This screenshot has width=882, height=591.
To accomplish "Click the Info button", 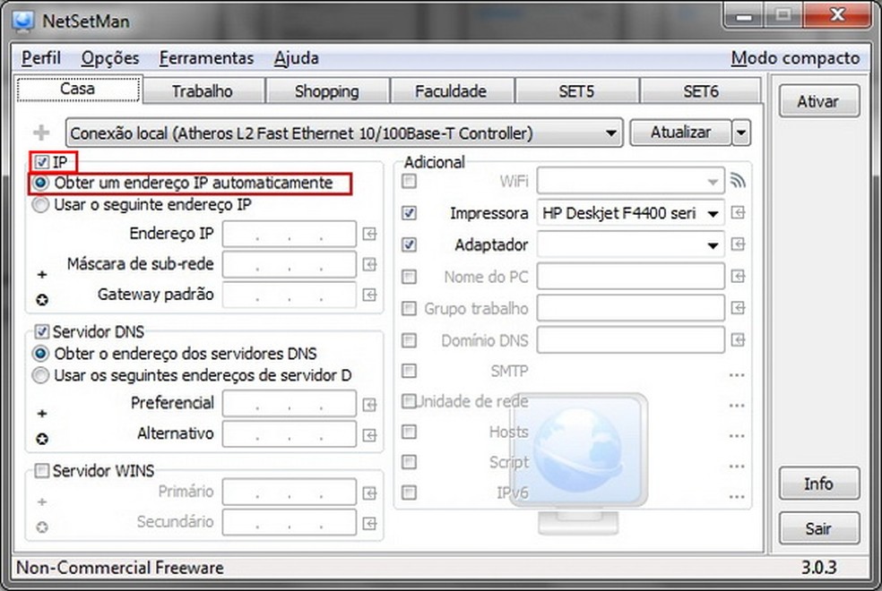I will [x=818, y=484].
